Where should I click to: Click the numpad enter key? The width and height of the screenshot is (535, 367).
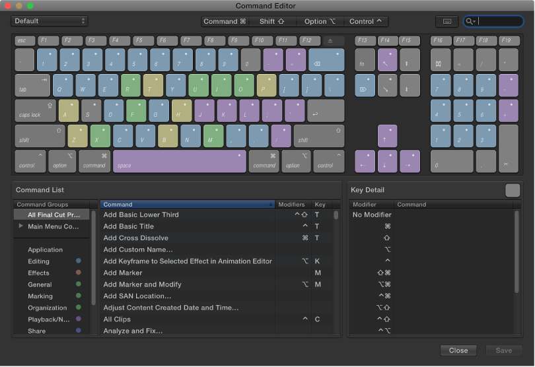509,149
